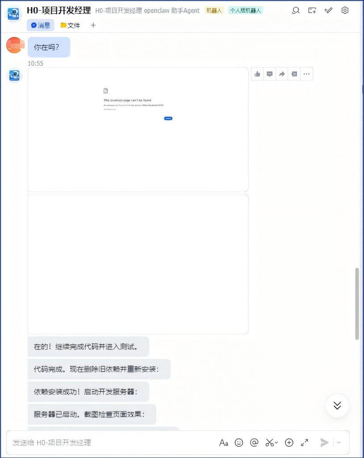Add a new tab with plus
Image resolution: width=364 pixels, height=458 pixels.
click(x=93, y=25)
